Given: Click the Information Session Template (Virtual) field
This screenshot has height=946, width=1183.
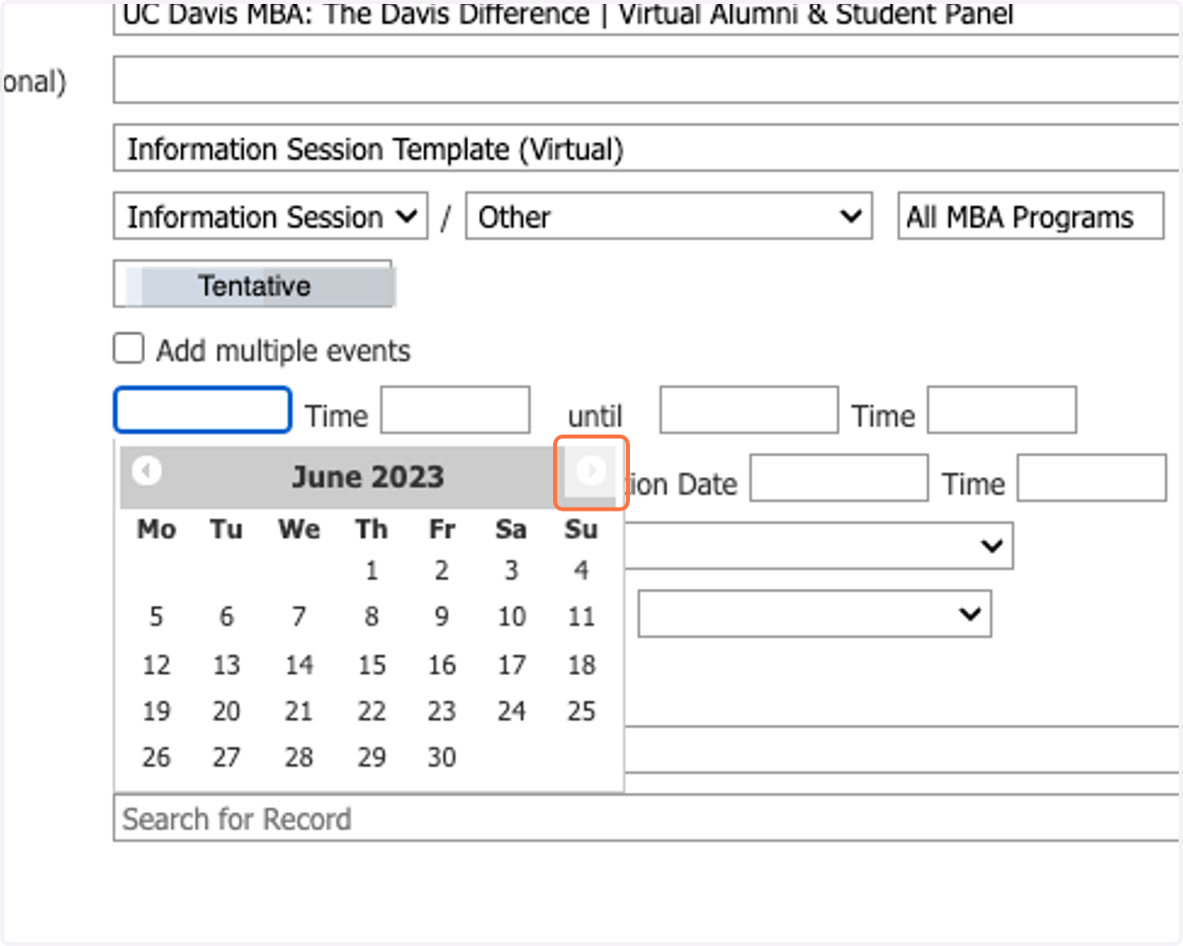Looking at the screenshot, I should [648, 149].
